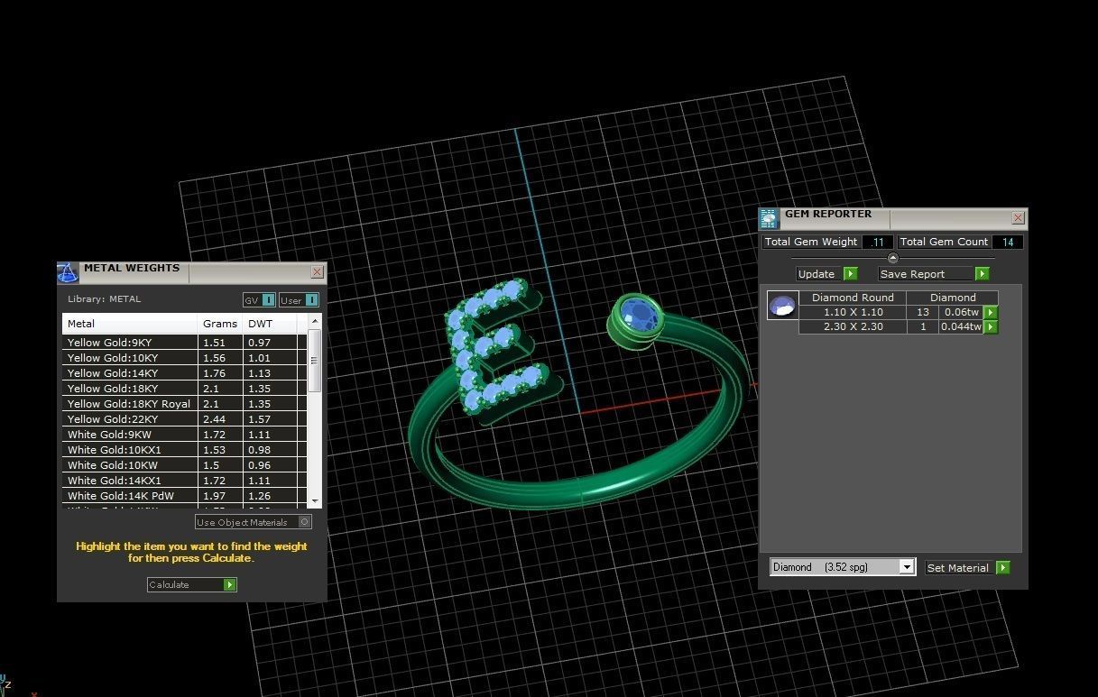The width and height of the screenshot is (1098, 697).
Task: Toggle the GV library switch
Action: pos(259,300)
